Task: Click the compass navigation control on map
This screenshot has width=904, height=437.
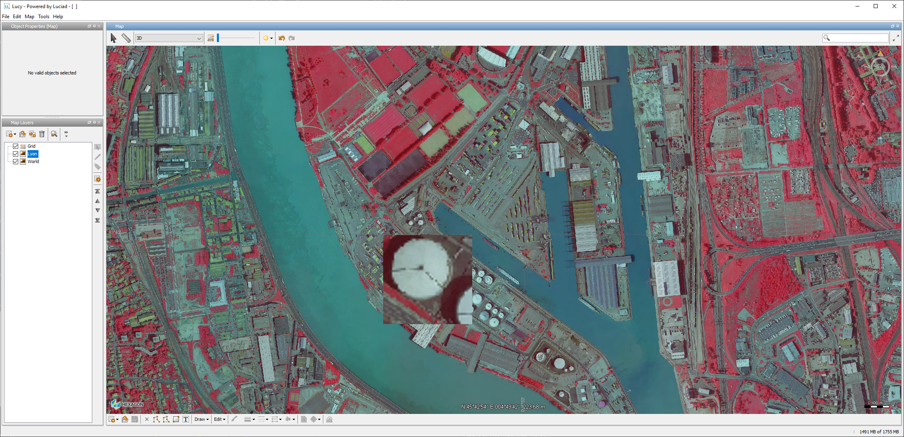Action: click(880, 67)
